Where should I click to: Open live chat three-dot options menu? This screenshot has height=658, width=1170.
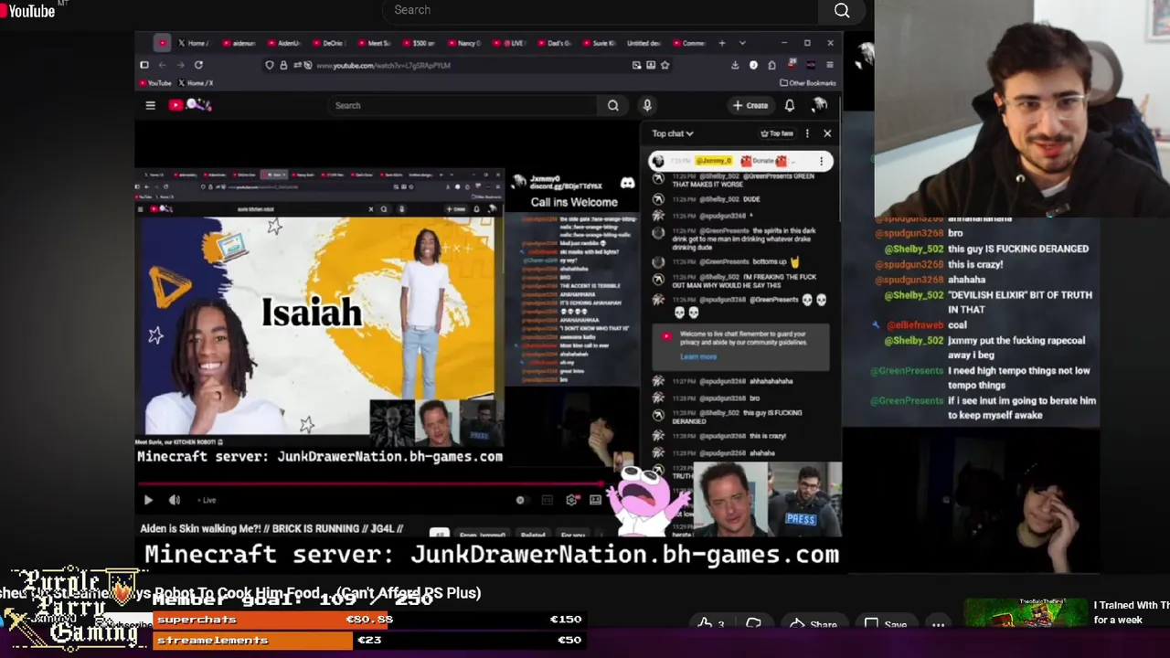pos(807,133)
